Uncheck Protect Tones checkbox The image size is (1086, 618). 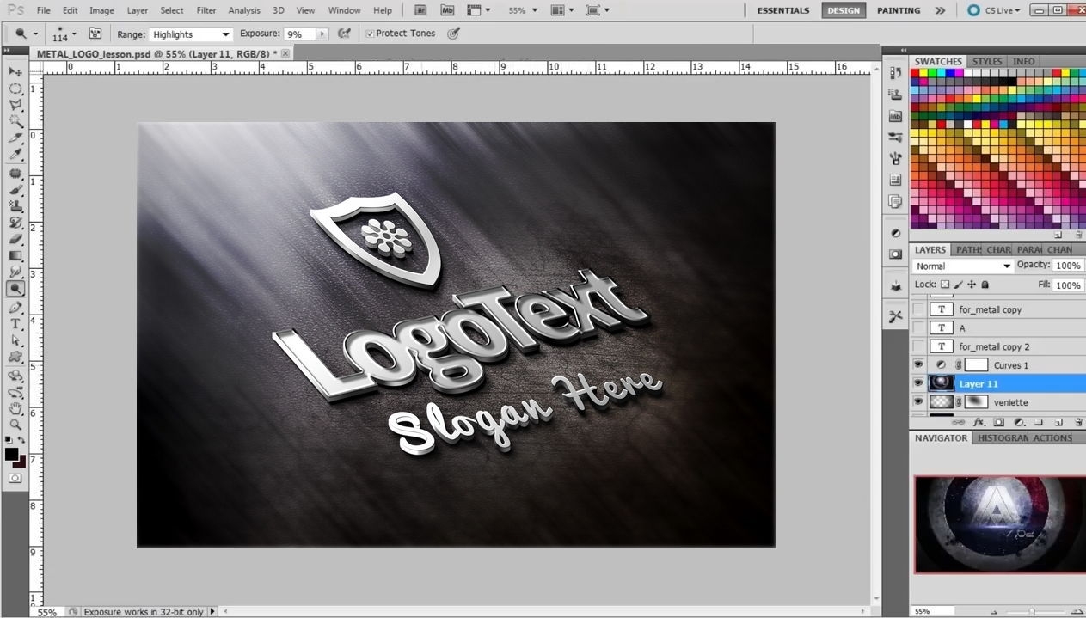(370, 34)
